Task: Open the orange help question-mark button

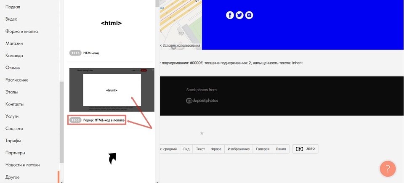Action: [388, 168]
